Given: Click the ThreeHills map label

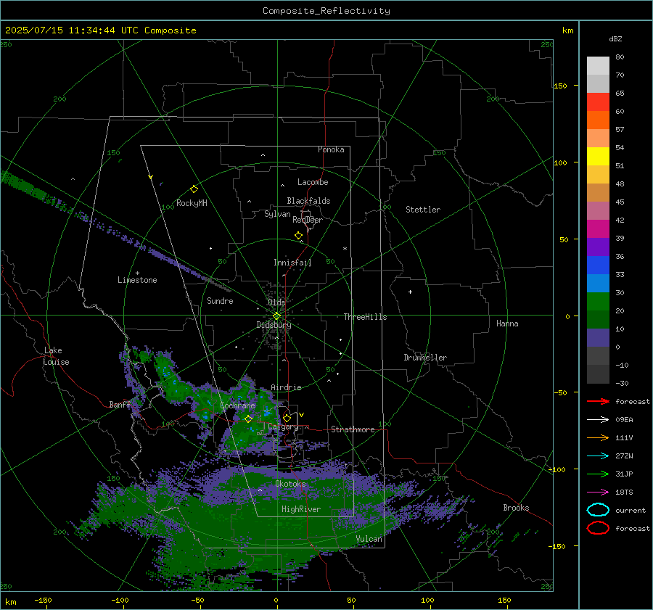Looking at the screenshot, I should coord(365,317).
